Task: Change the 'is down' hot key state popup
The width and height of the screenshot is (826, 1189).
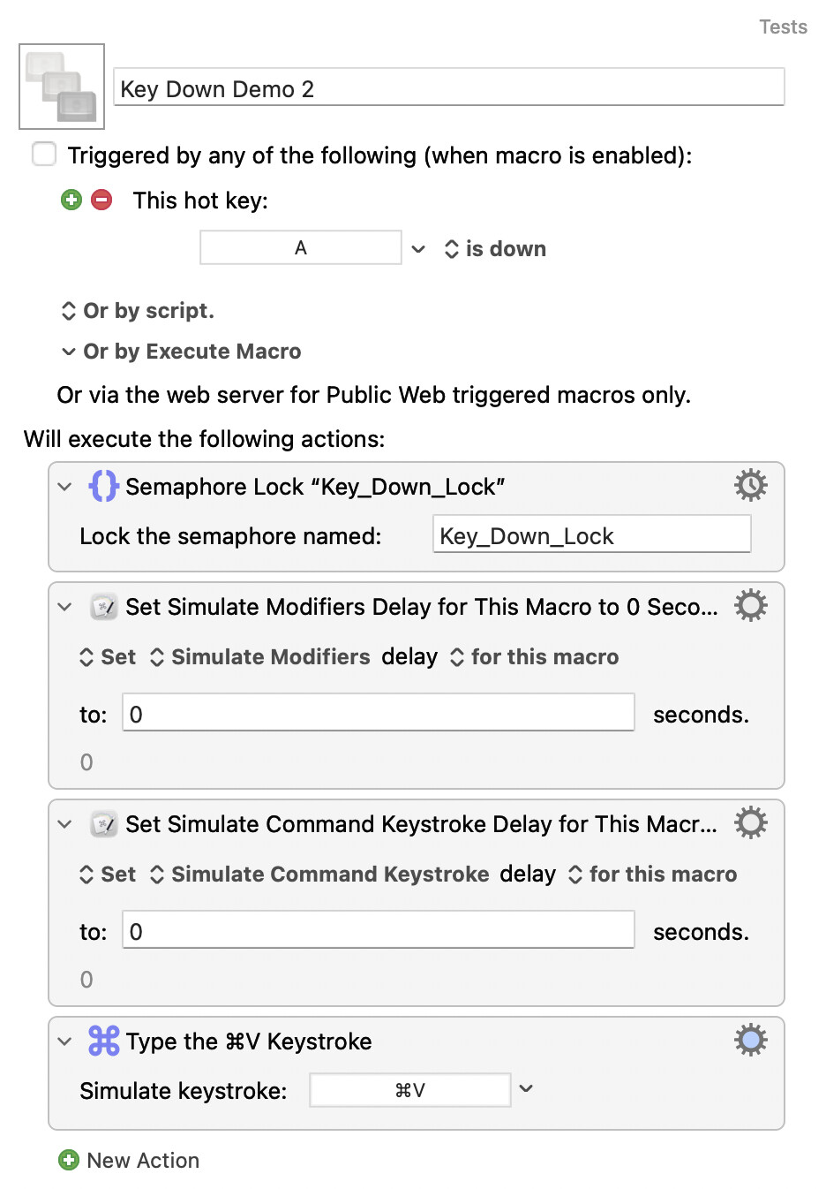Action: point(495,249)
